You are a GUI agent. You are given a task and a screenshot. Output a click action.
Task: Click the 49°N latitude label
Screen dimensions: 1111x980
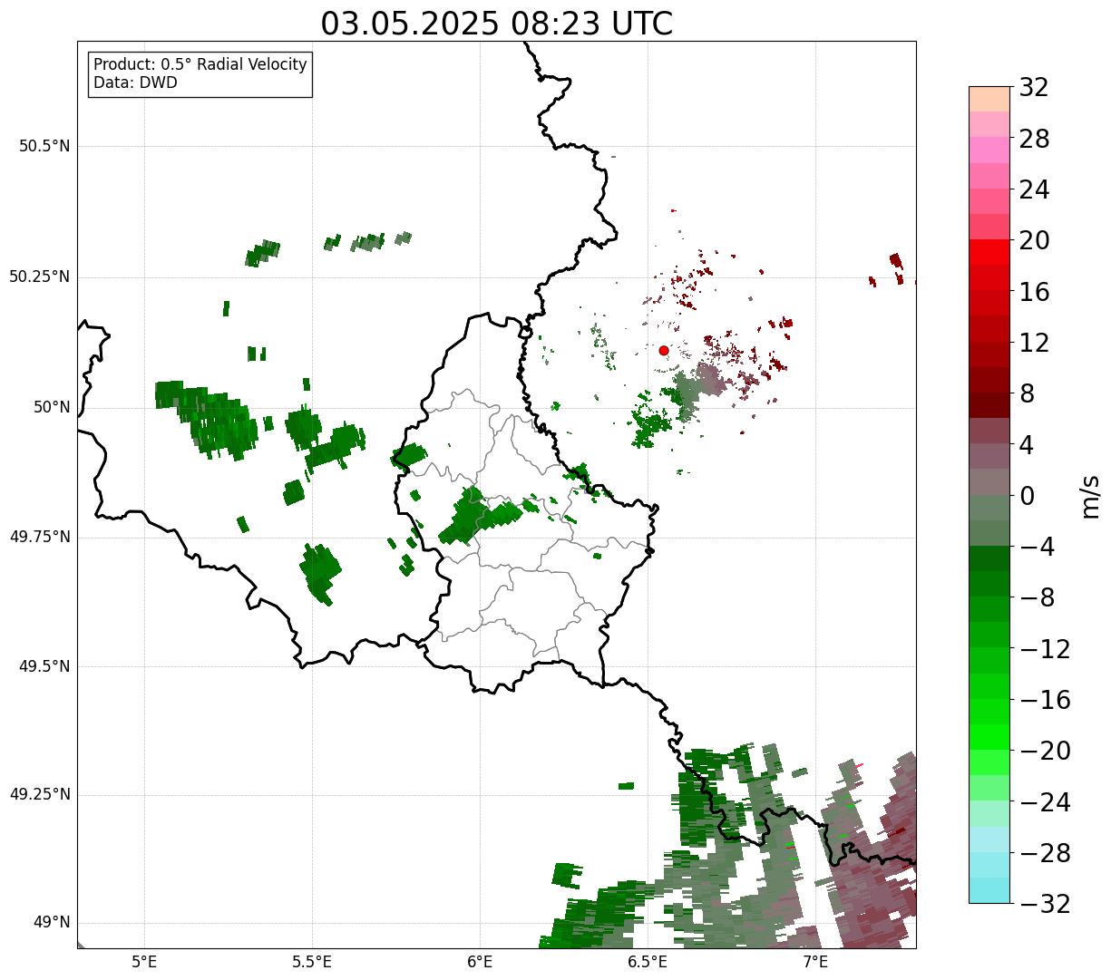coord(52,923)
